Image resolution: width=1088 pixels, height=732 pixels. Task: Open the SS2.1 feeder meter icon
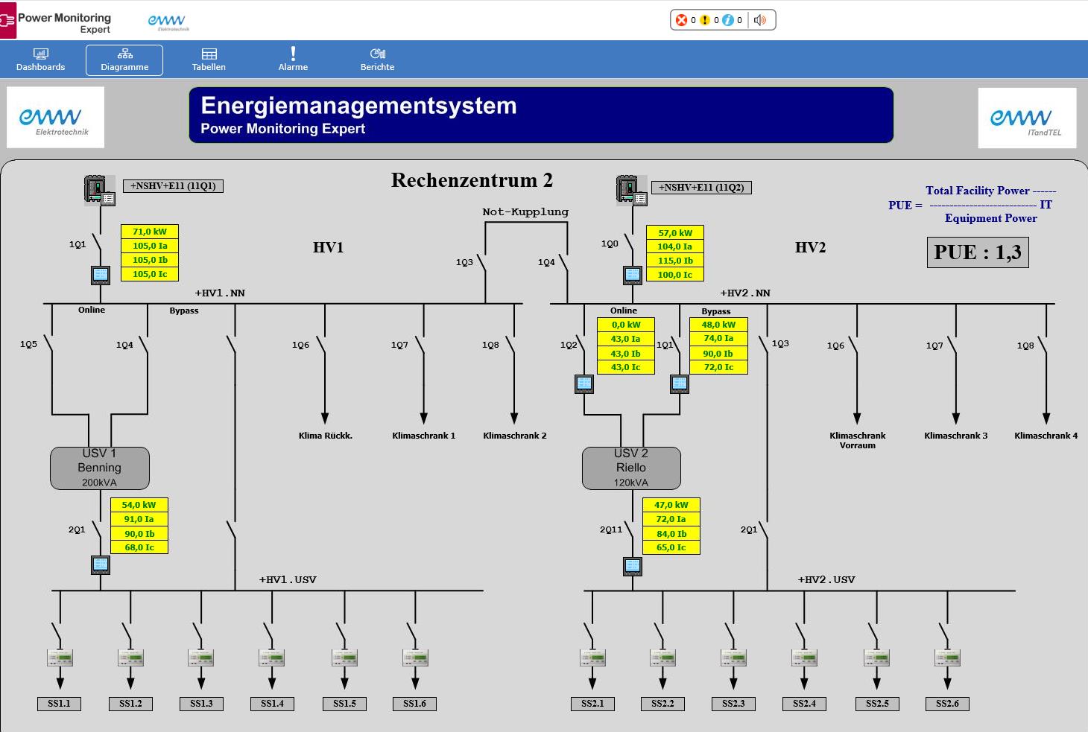coord(592,658)
